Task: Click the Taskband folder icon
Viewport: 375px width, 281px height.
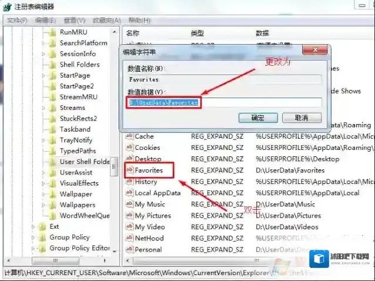Action: 52,129
